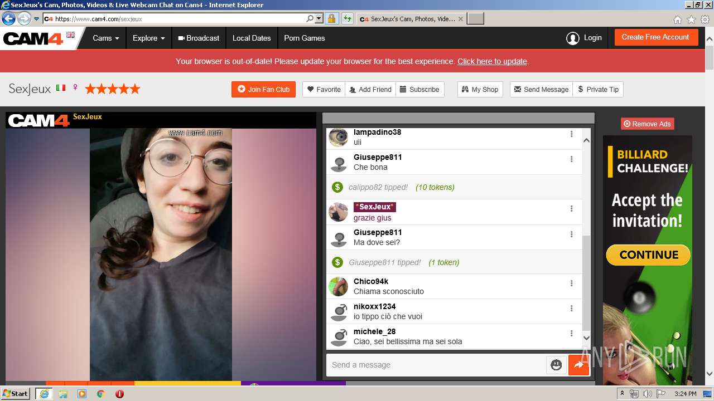This screenshot has height=401, width=714.
Task: Click CONTINUE on Billiard Challenge ad
Action: tap(648, 255)
